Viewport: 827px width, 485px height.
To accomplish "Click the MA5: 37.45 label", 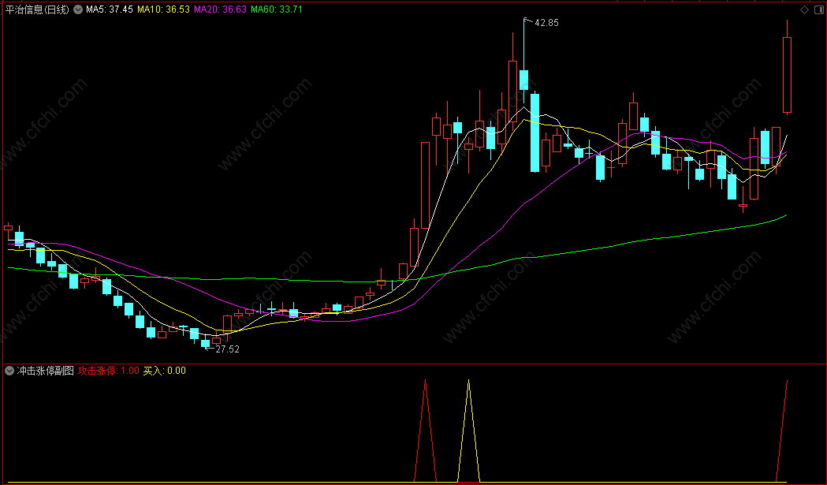I will point(109,9).
